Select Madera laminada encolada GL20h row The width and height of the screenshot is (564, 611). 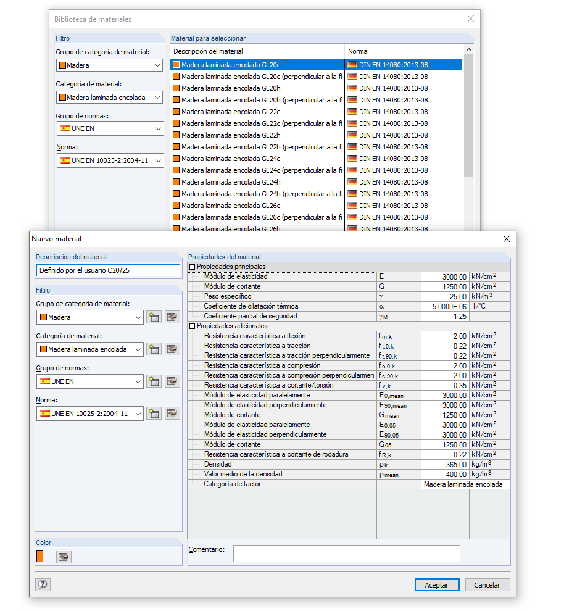(316, 88)
